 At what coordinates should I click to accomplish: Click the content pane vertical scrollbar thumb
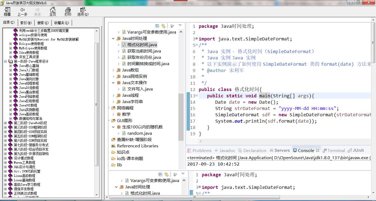(374, 42)
